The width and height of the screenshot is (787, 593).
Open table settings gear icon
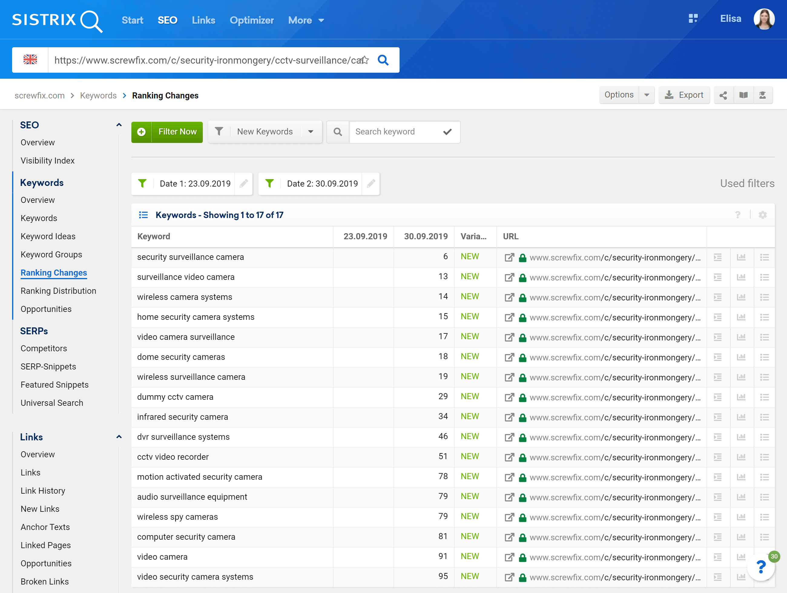click(762, 215)
